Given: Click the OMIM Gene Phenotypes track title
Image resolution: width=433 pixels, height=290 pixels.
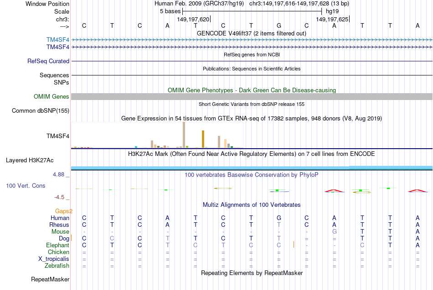Looking at the screenshot, I should point(252,90).
